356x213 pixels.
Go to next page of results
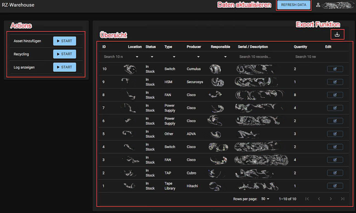[x=331, y=199]
